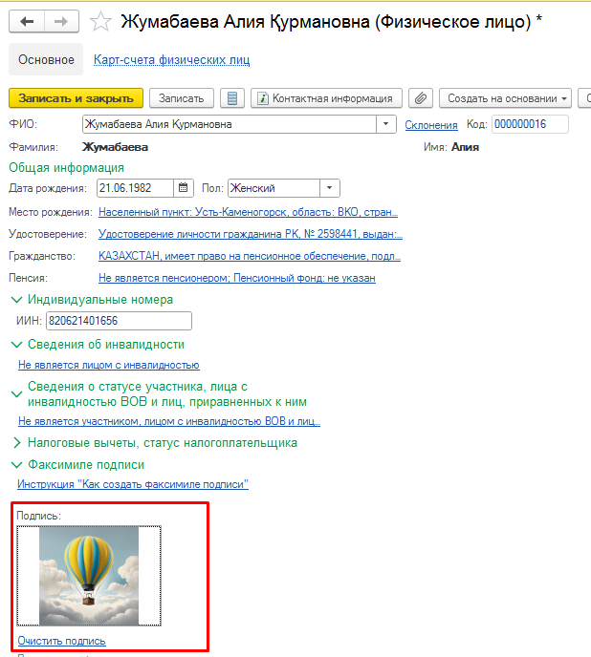Click the back navigation arrow
The image size is (591, 657).
(x=27, y=21)
